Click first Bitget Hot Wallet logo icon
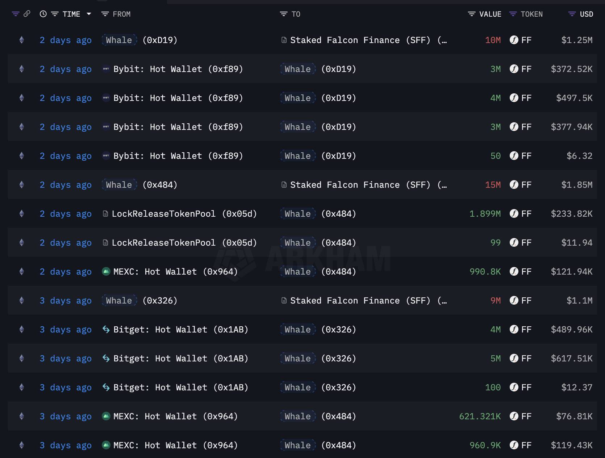This screenshot has height=458, width=605. (x=106, y=330)
